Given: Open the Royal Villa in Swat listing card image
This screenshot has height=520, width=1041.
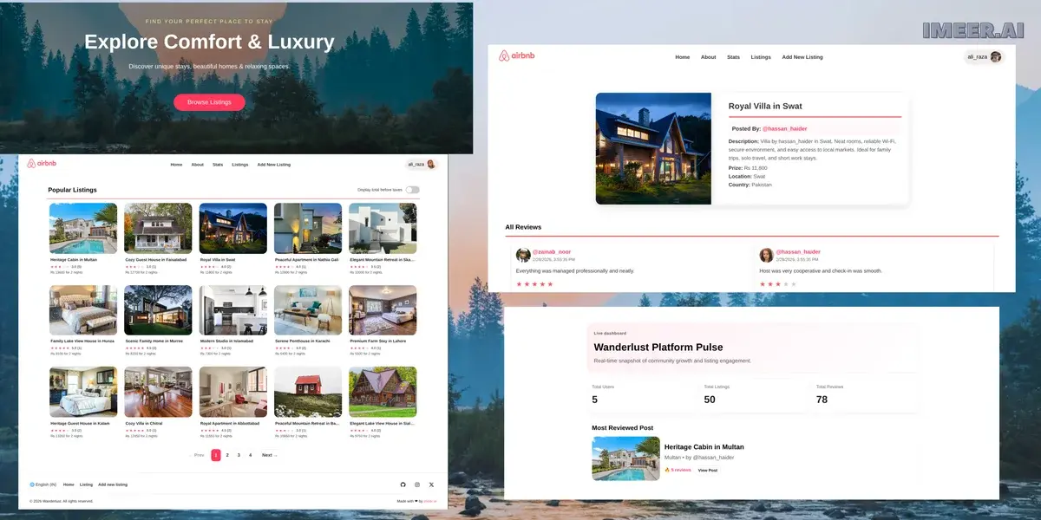Looking at the screenshot, I should (x=233, y=228).
